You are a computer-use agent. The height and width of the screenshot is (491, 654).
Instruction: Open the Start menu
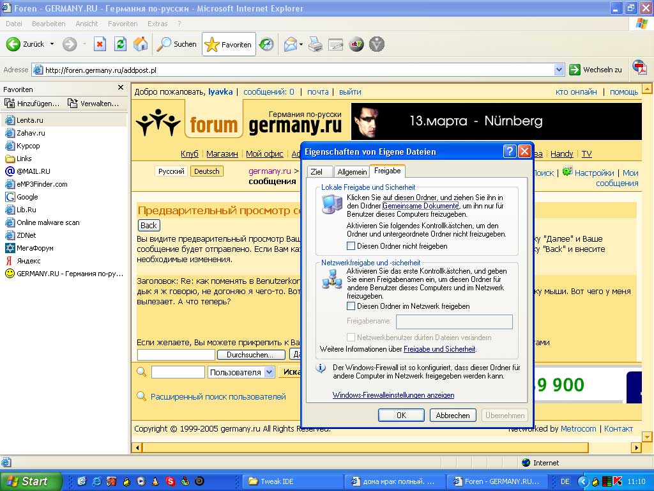click(x=31, y=481)
